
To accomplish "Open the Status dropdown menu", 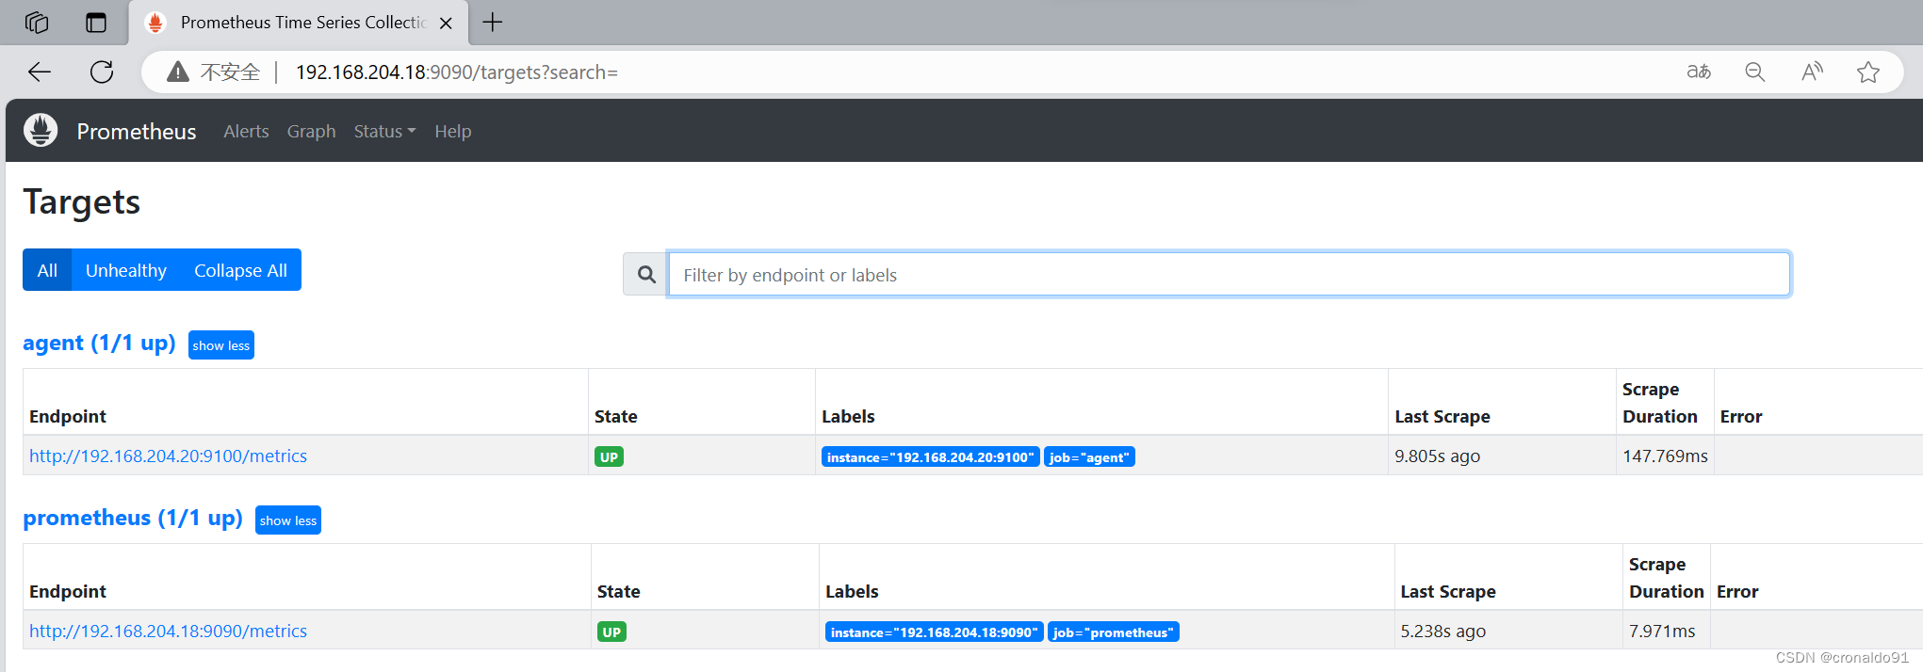I will click(384, 131).
